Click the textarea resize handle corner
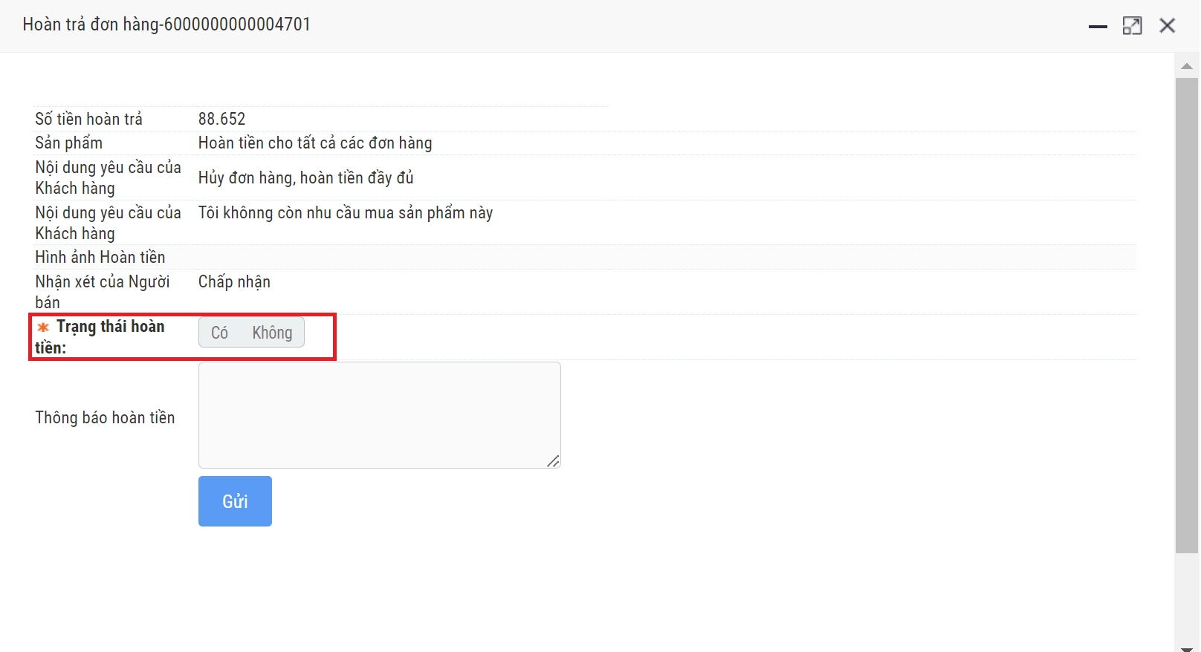 553,461
